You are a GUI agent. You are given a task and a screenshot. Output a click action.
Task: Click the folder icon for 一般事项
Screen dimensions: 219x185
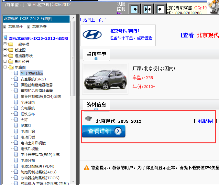click(x=11, y=44)
